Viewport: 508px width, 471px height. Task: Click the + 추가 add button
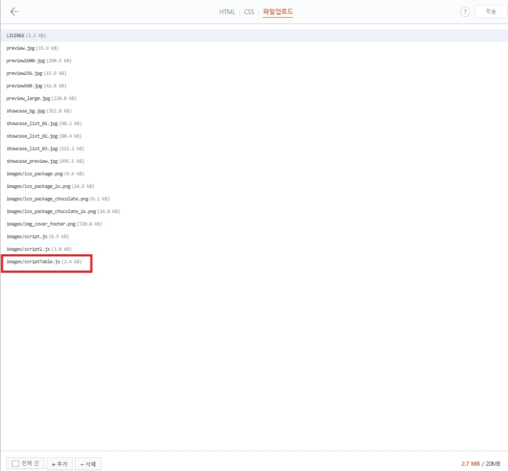[60, 464]
